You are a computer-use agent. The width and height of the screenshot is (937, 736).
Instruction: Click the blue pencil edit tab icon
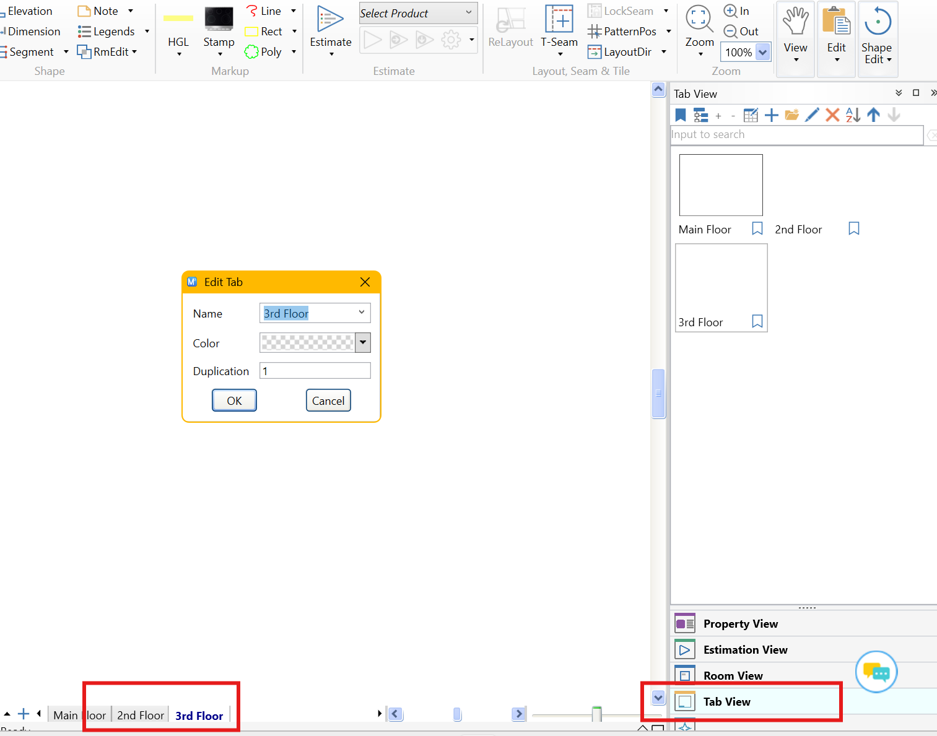[812, 115]
